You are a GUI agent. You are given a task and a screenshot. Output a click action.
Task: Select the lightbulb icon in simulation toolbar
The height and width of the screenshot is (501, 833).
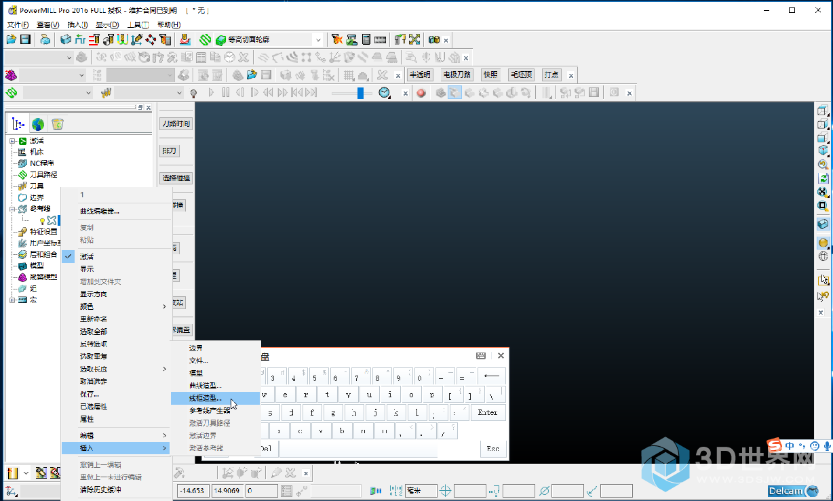193,93
